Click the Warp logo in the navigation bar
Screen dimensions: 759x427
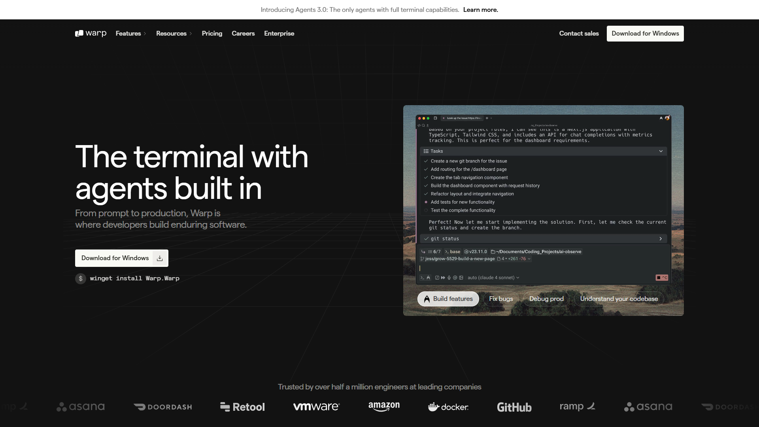(91, 33)
